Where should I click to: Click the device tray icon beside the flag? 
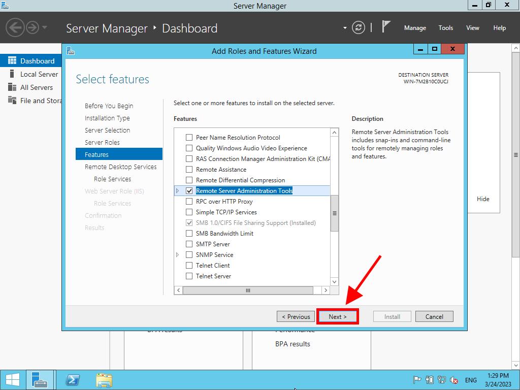click(430, 380)
